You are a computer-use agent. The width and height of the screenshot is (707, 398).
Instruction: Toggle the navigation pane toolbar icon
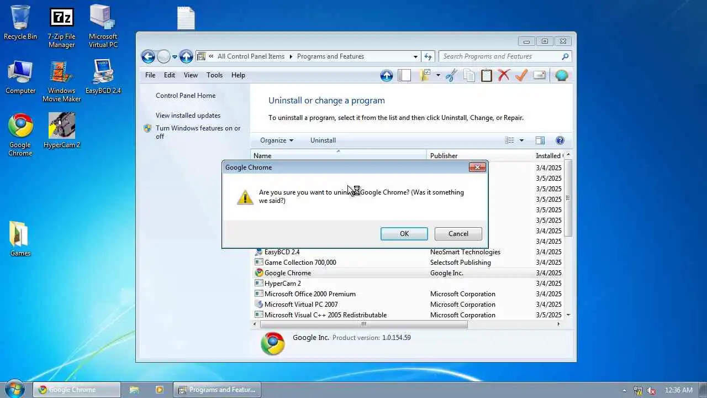405,76
